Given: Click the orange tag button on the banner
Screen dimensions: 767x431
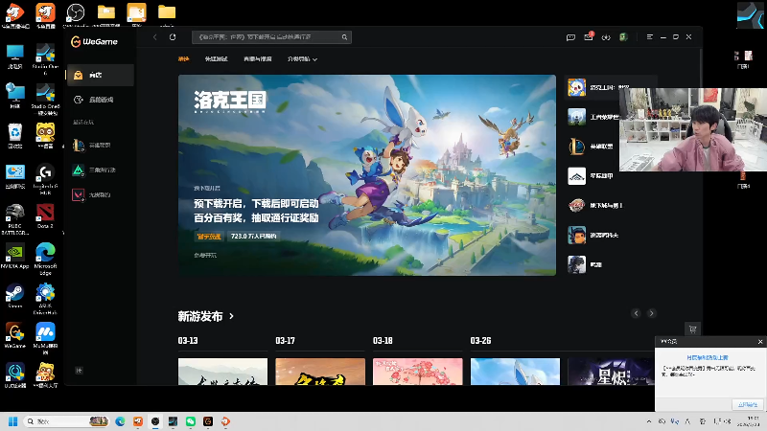Looking at the screenshot, I should (x=209, y=237).
